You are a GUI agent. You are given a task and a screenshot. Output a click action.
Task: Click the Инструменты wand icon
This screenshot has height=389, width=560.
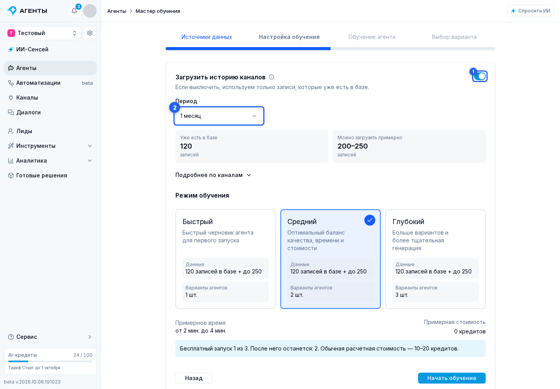coord(11,146)
